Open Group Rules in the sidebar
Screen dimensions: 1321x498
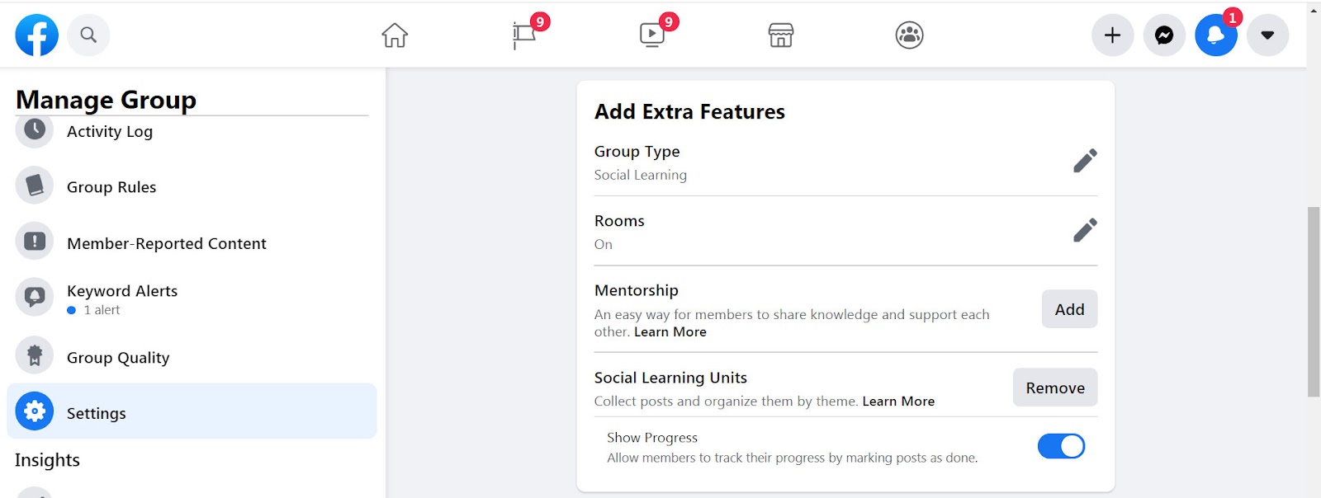[x=192, y=186]
